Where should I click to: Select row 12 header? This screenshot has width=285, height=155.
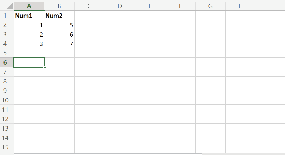tap(5, 119)
